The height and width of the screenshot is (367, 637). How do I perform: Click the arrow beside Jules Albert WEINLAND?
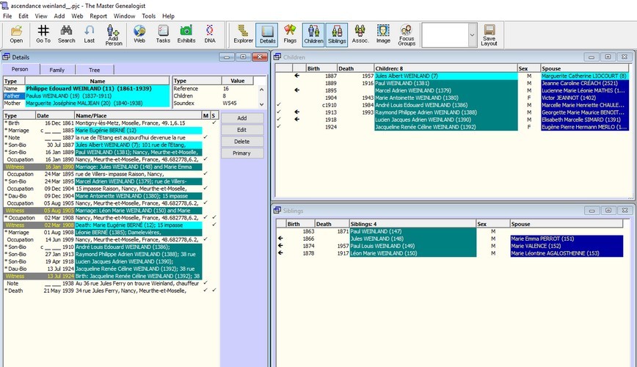297,76
